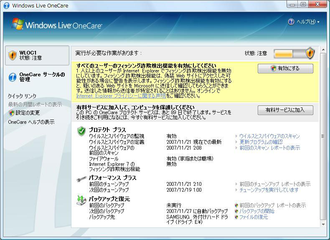Maximize the Windows Live OneCare window
330x240 pixels.
(303, 5)
